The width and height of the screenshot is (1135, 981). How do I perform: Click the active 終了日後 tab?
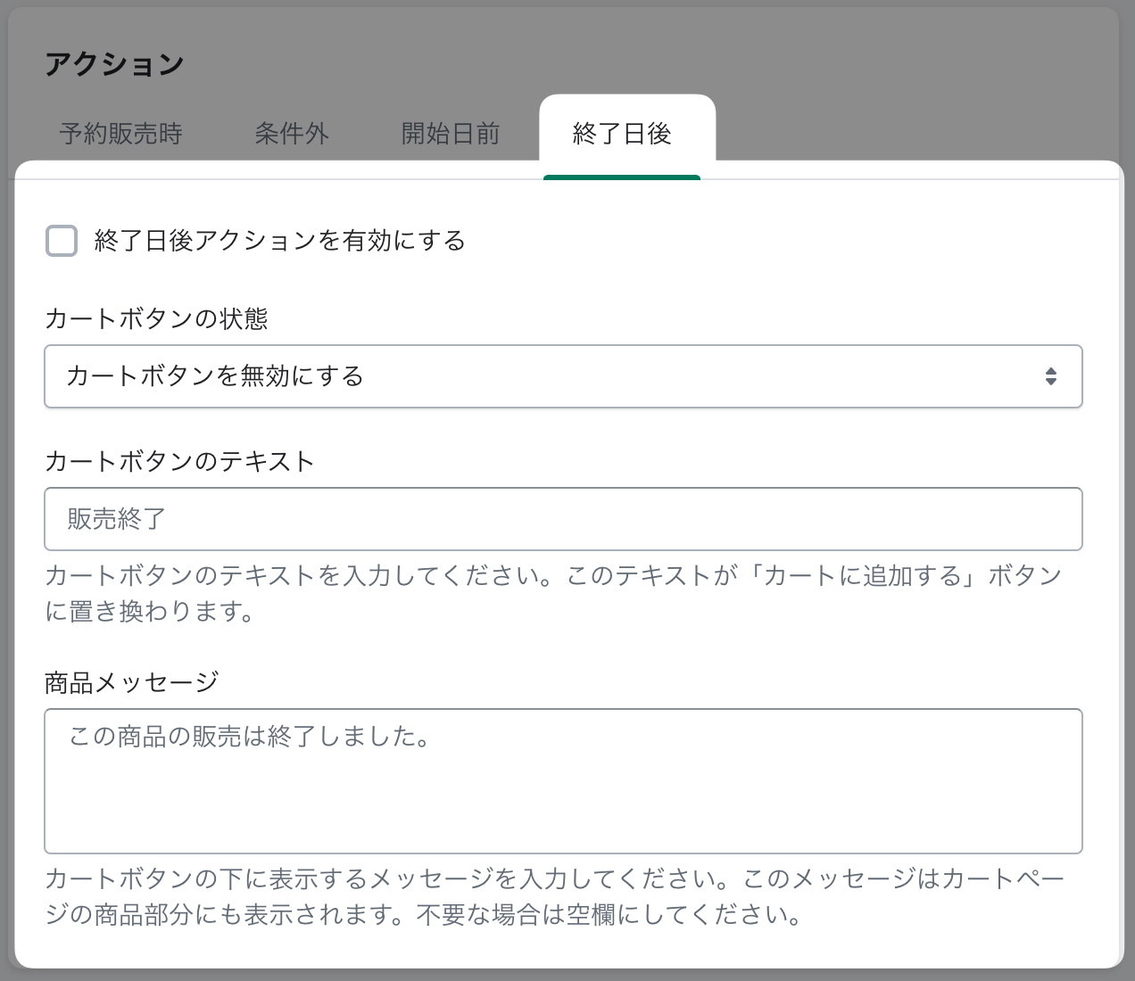(x=622, y=134)
